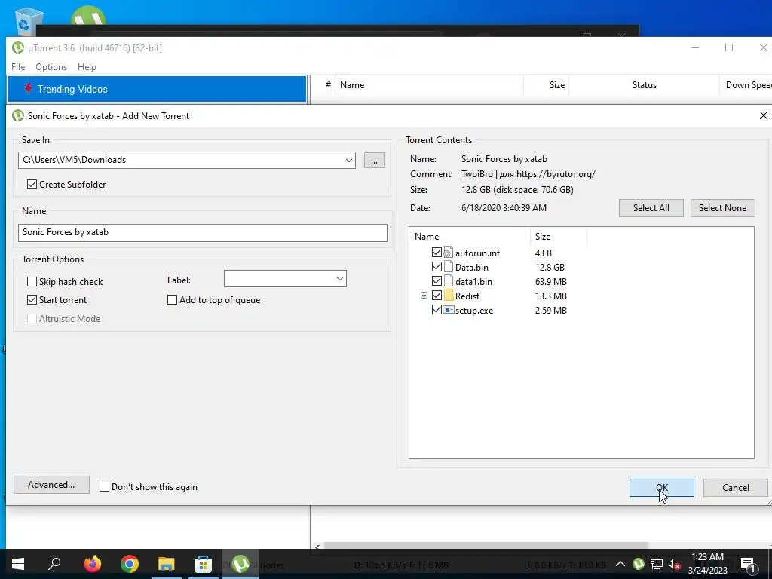772x579 pixels.
Task: Open File Explorer from the taskbar
Action: 167,564
